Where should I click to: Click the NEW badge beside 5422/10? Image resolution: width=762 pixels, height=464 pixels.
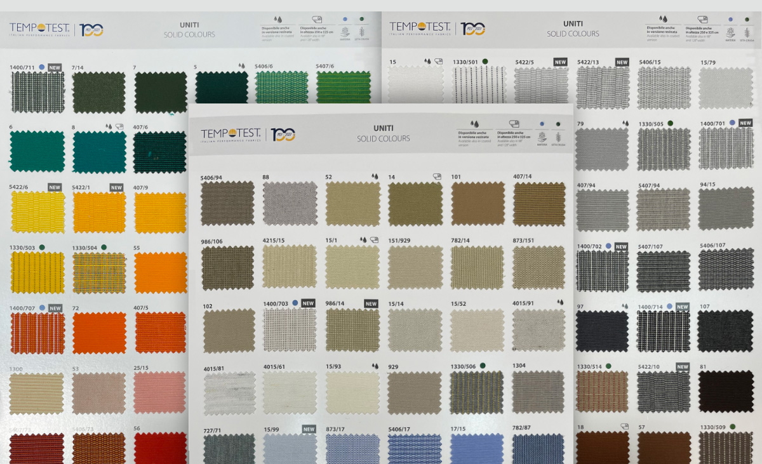point(683,367)
